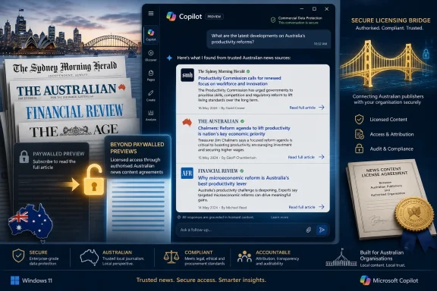Click the Compliant scales icon

point(171,257)
